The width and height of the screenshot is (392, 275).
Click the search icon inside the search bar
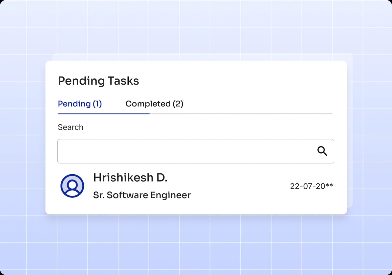[x=322, y=151]
